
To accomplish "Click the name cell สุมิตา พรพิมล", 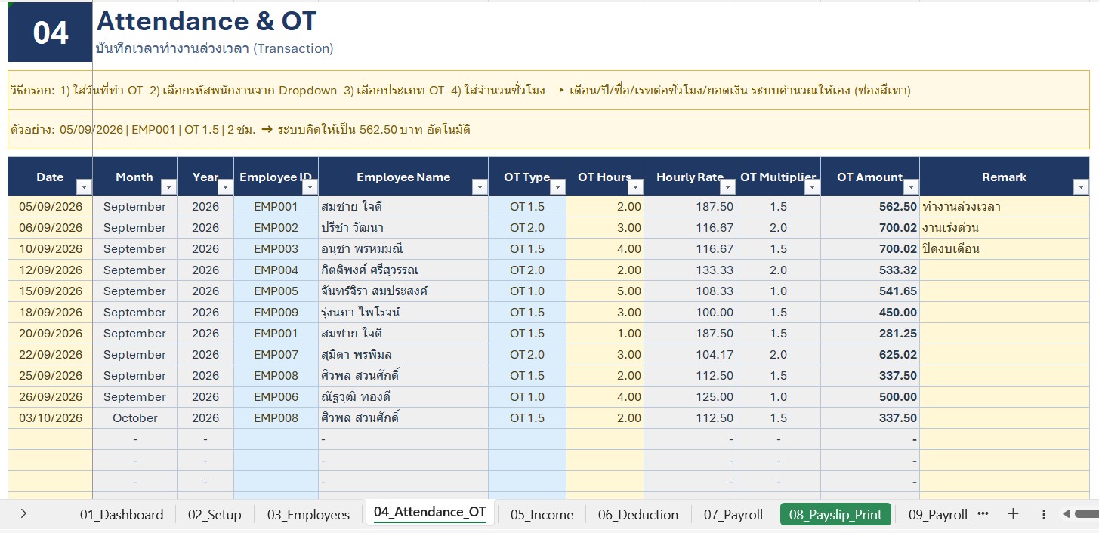I will point(403,355).
